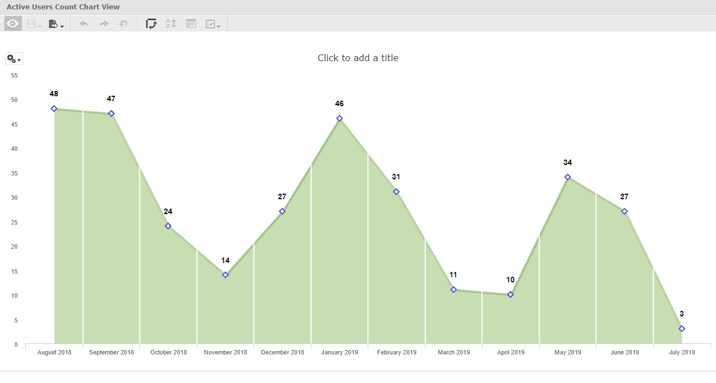Click the October 2018 axis label
This screenshot has height=383, width=716.
(169, 352)
